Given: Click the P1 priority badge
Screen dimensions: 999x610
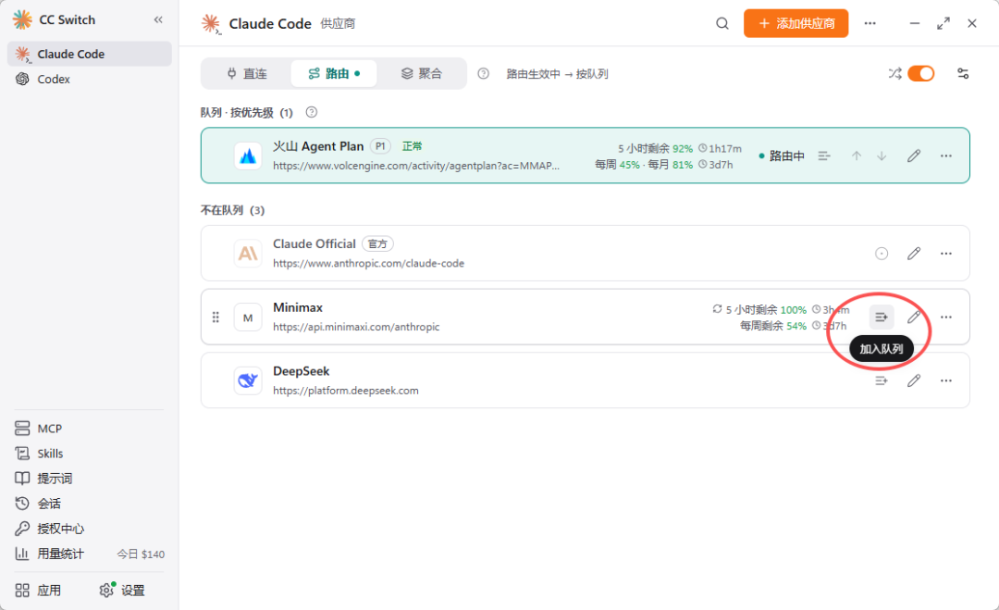Looking at the screenshot, I should click(x=380, y=146).
